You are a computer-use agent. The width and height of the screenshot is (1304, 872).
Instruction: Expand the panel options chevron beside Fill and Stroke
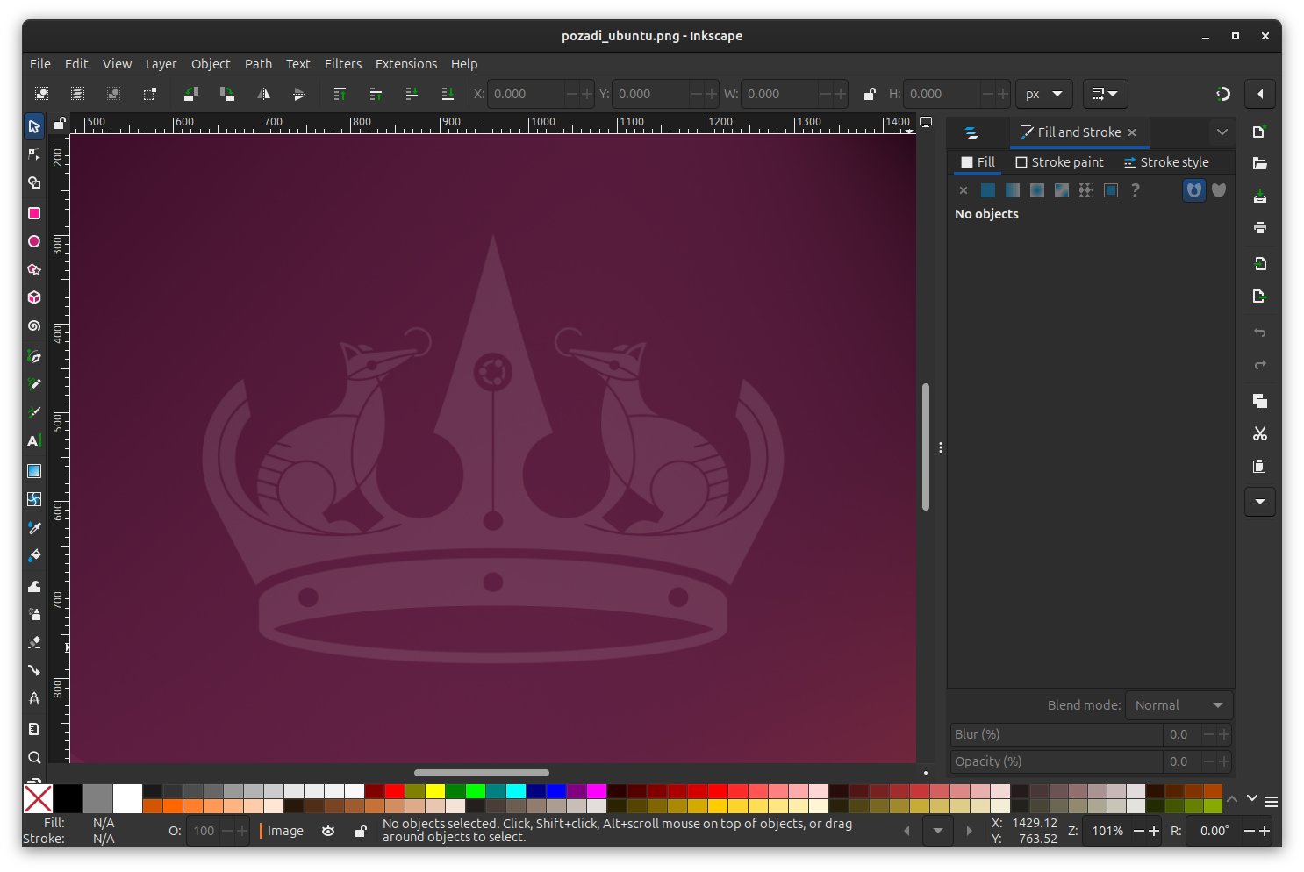click(x=1222, y=132)
